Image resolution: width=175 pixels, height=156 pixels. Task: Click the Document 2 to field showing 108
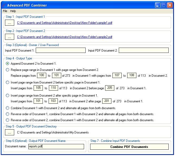[x=132, y=75]
